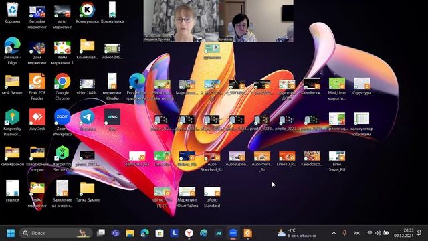Open Task View on the taskbar

coord(101,233)
